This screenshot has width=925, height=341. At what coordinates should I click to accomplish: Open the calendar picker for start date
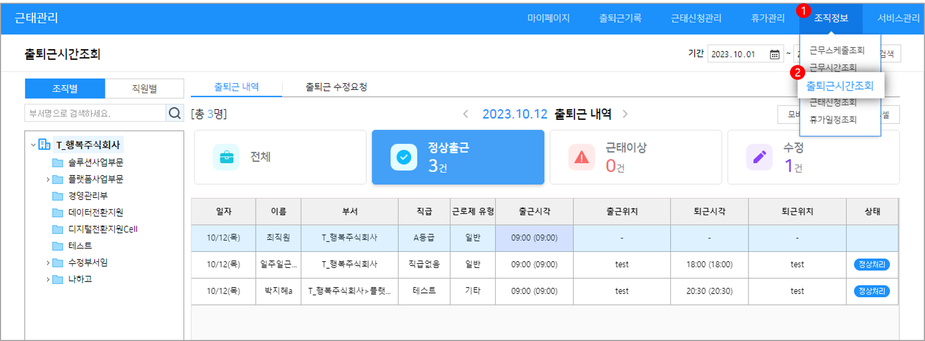pyautogui.click(x=774, y=54)
